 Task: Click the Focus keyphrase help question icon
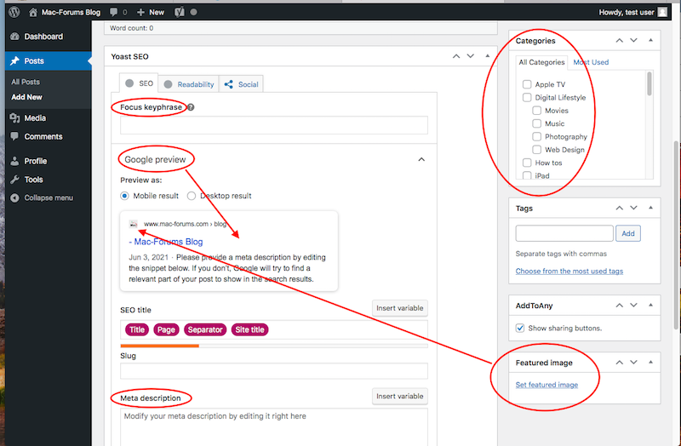click(191, 107)
